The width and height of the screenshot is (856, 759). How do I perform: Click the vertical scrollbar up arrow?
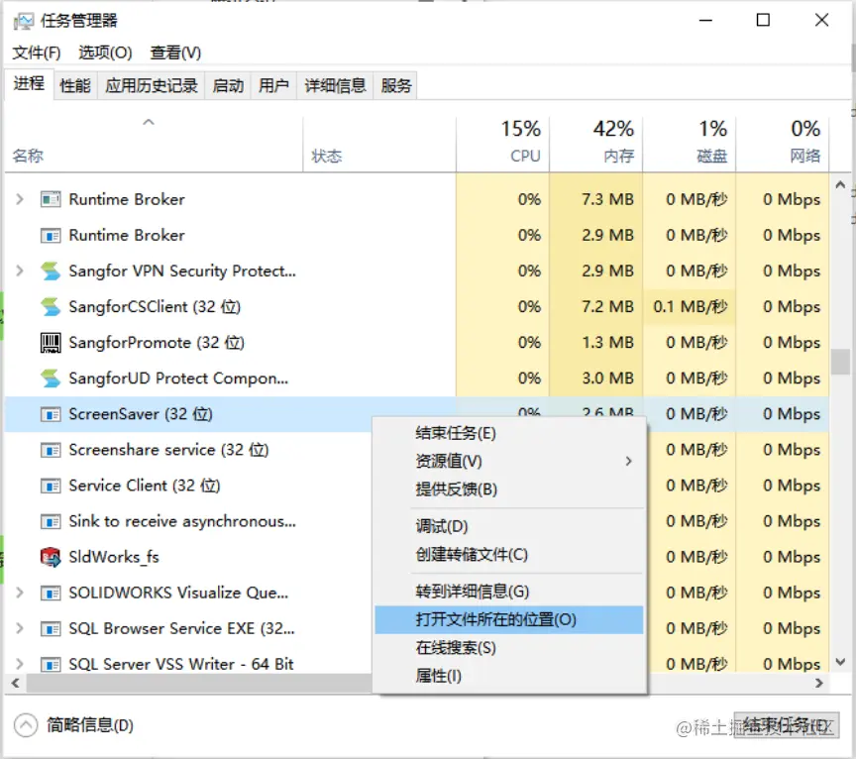coord(840,185)
